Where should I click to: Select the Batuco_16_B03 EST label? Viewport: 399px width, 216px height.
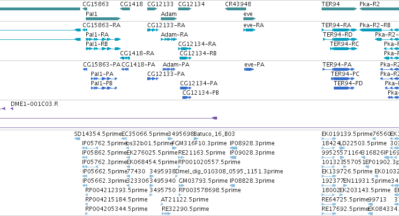214,134
